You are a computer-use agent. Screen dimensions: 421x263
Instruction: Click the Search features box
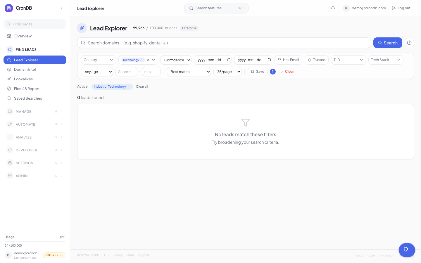tap(216, 8)
